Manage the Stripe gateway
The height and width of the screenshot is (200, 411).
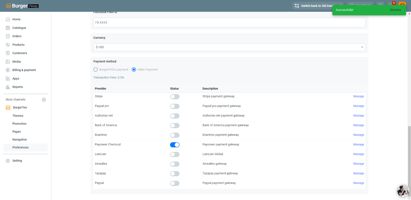pos(359,96)
